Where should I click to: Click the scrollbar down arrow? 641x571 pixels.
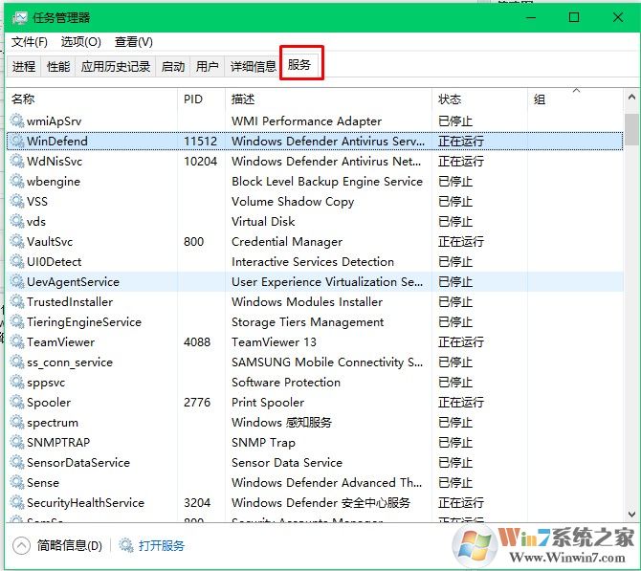631,515
